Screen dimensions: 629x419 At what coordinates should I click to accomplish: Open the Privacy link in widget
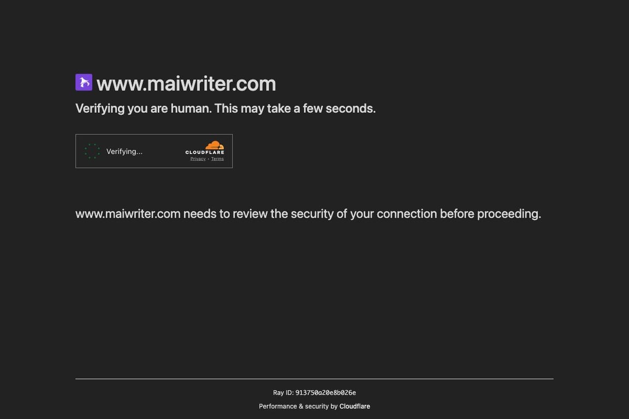[198, 159]
